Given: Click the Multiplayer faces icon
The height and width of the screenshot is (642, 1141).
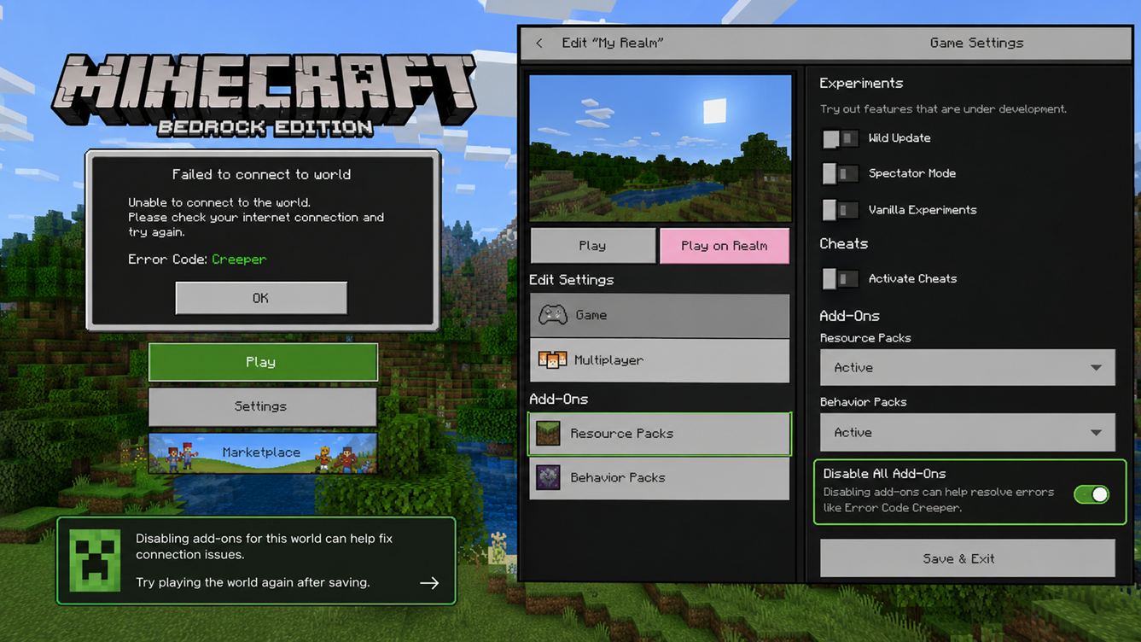Looking at the screenshot, I should 552,360.
